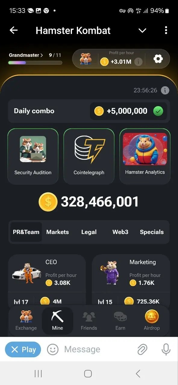Open Friends in bottom navigation
The height and width of the screenshot is (385, 178).
(x=89, y=321)
